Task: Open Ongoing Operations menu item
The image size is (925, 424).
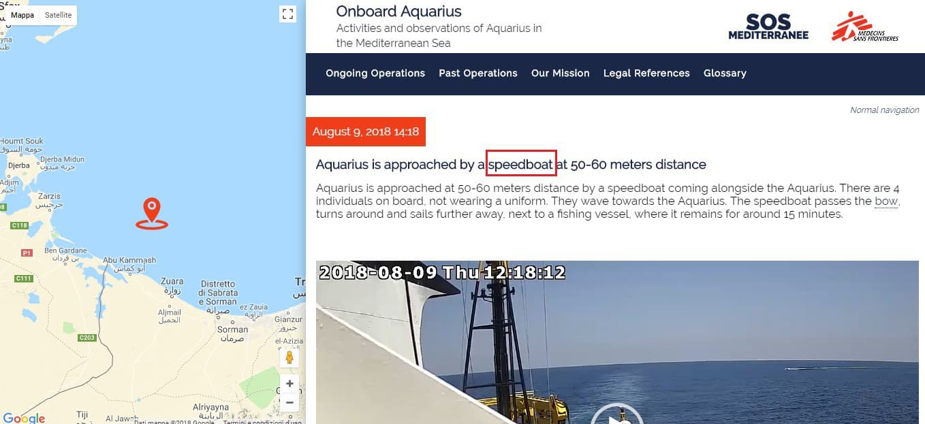Action: [375, 74]
